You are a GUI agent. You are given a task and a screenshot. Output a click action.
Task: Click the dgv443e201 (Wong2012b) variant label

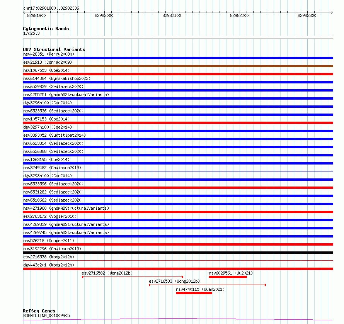coord(49,265)
